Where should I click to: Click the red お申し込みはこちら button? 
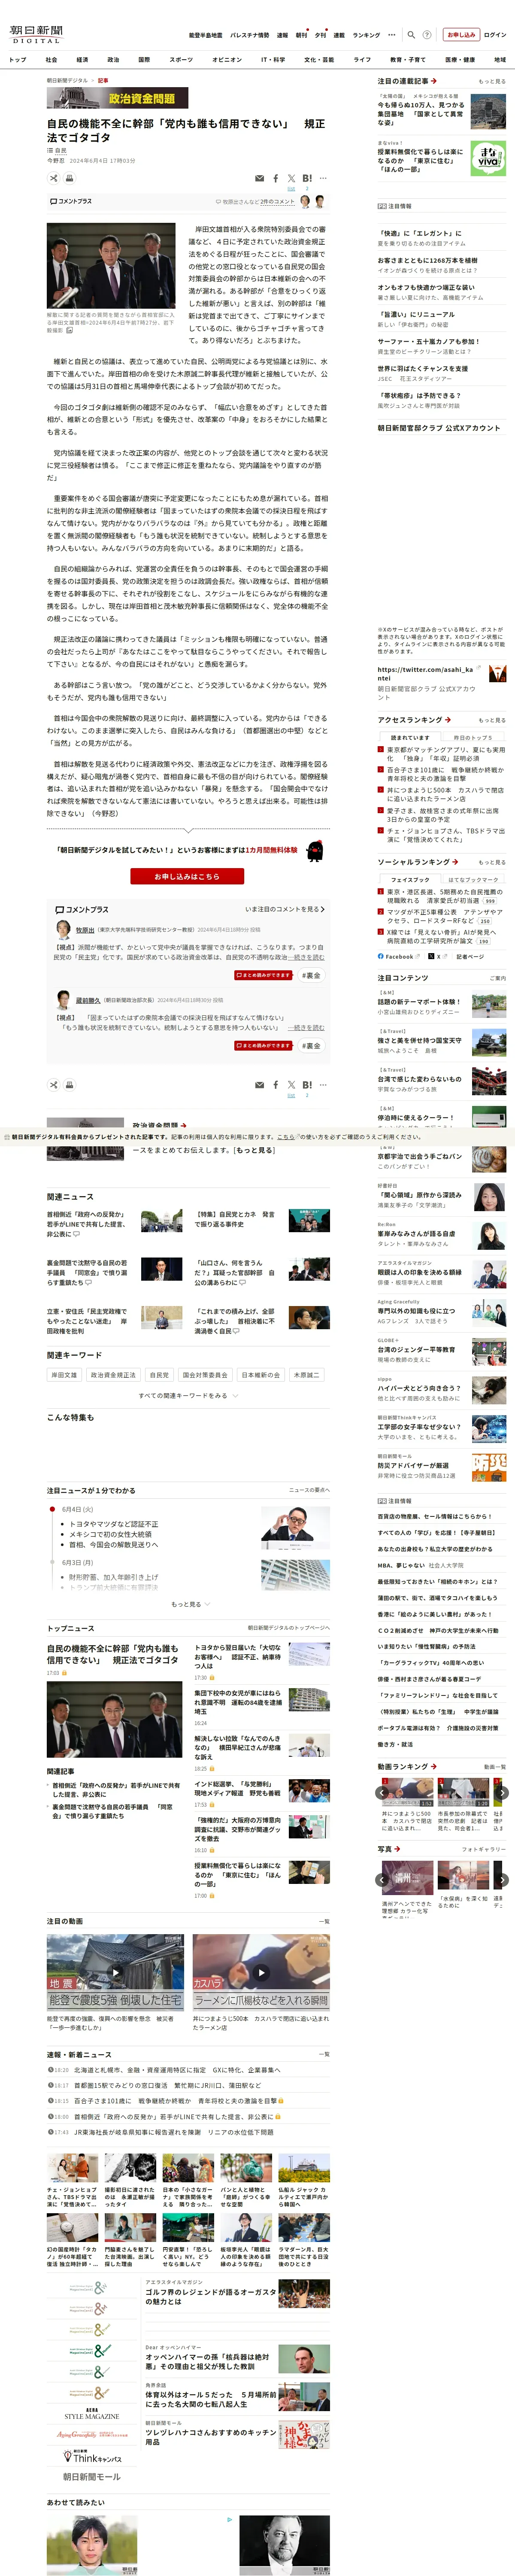[188, 876]
